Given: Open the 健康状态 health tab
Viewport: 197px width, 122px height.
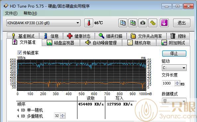Looking at the screenshot, I should click(x=79, y=36).
